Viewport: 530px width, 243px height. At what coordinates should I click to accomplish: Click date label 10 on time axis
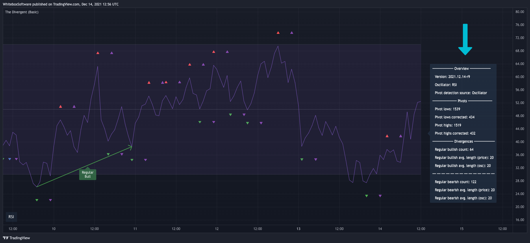click(53, 229)
